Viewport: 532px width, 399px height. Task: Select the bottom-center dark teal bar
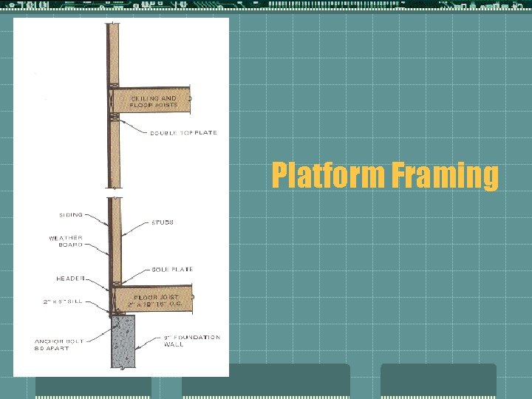[x=266, y=380]
